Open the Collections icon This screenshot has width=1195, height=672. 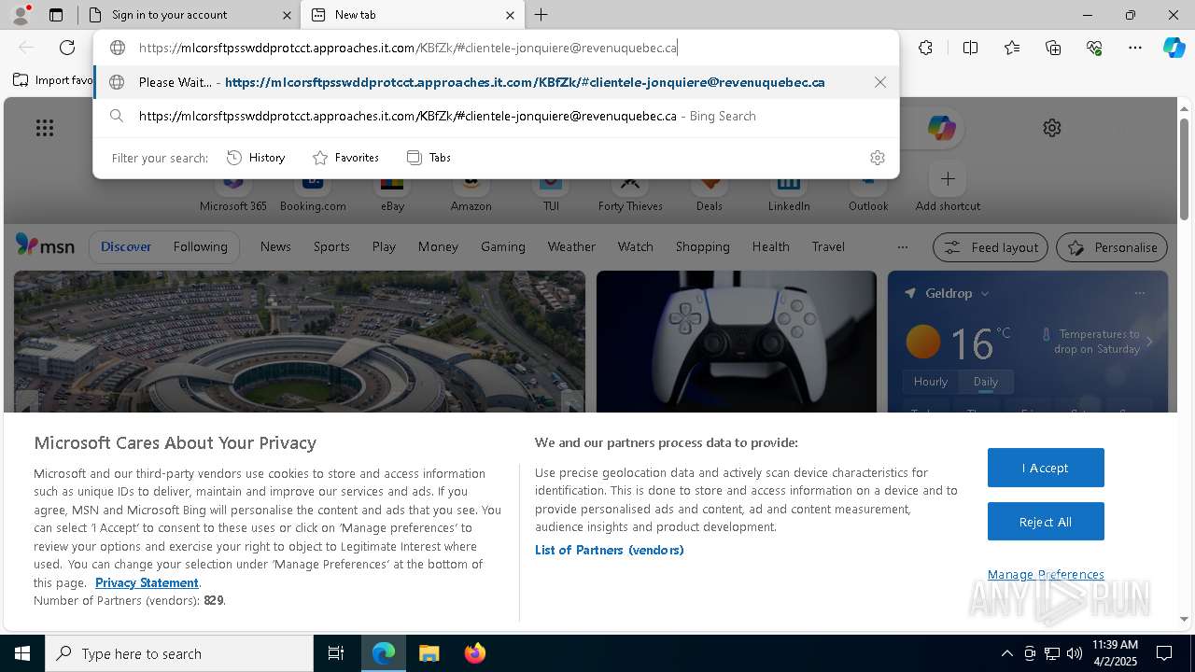point(1053,48)
